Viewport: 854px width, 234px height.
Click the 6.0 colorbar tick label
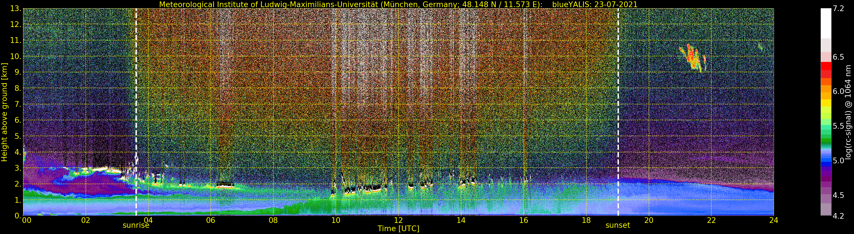coord(838,92)
